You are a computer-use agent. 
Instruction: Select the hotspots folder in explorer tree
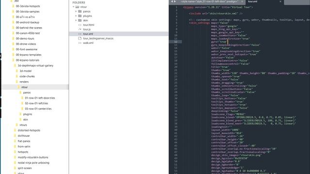coord(23,152)
